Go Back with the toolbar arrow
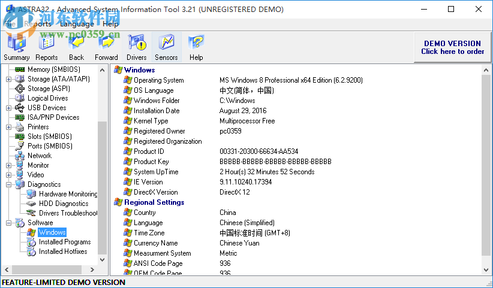The height and width of the screenshot is (288, 493). (x=76, y=47)
